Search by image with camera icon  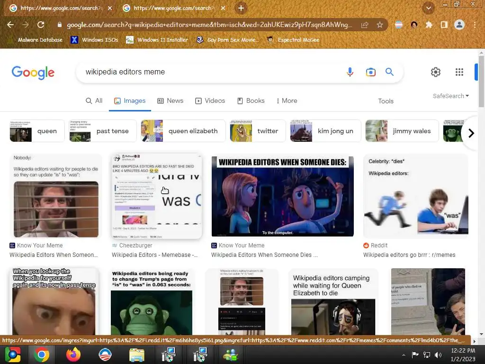click(x=370, y=72)
